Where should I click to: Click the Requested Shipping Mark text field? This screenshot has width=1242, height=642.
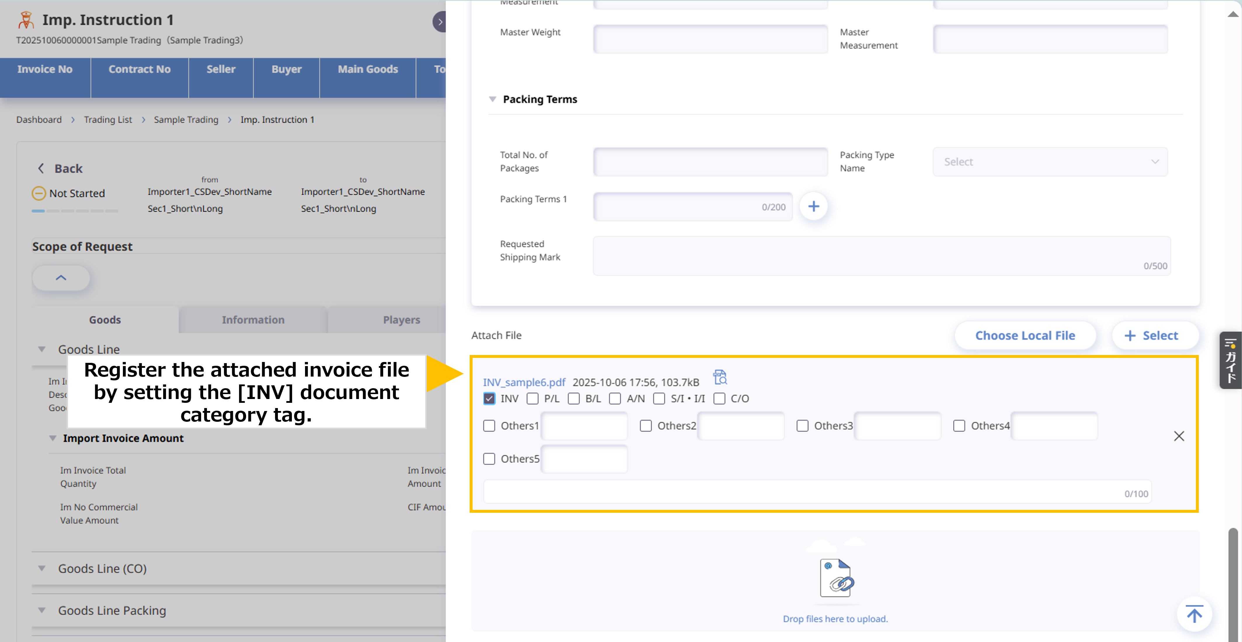click(881, 256)
